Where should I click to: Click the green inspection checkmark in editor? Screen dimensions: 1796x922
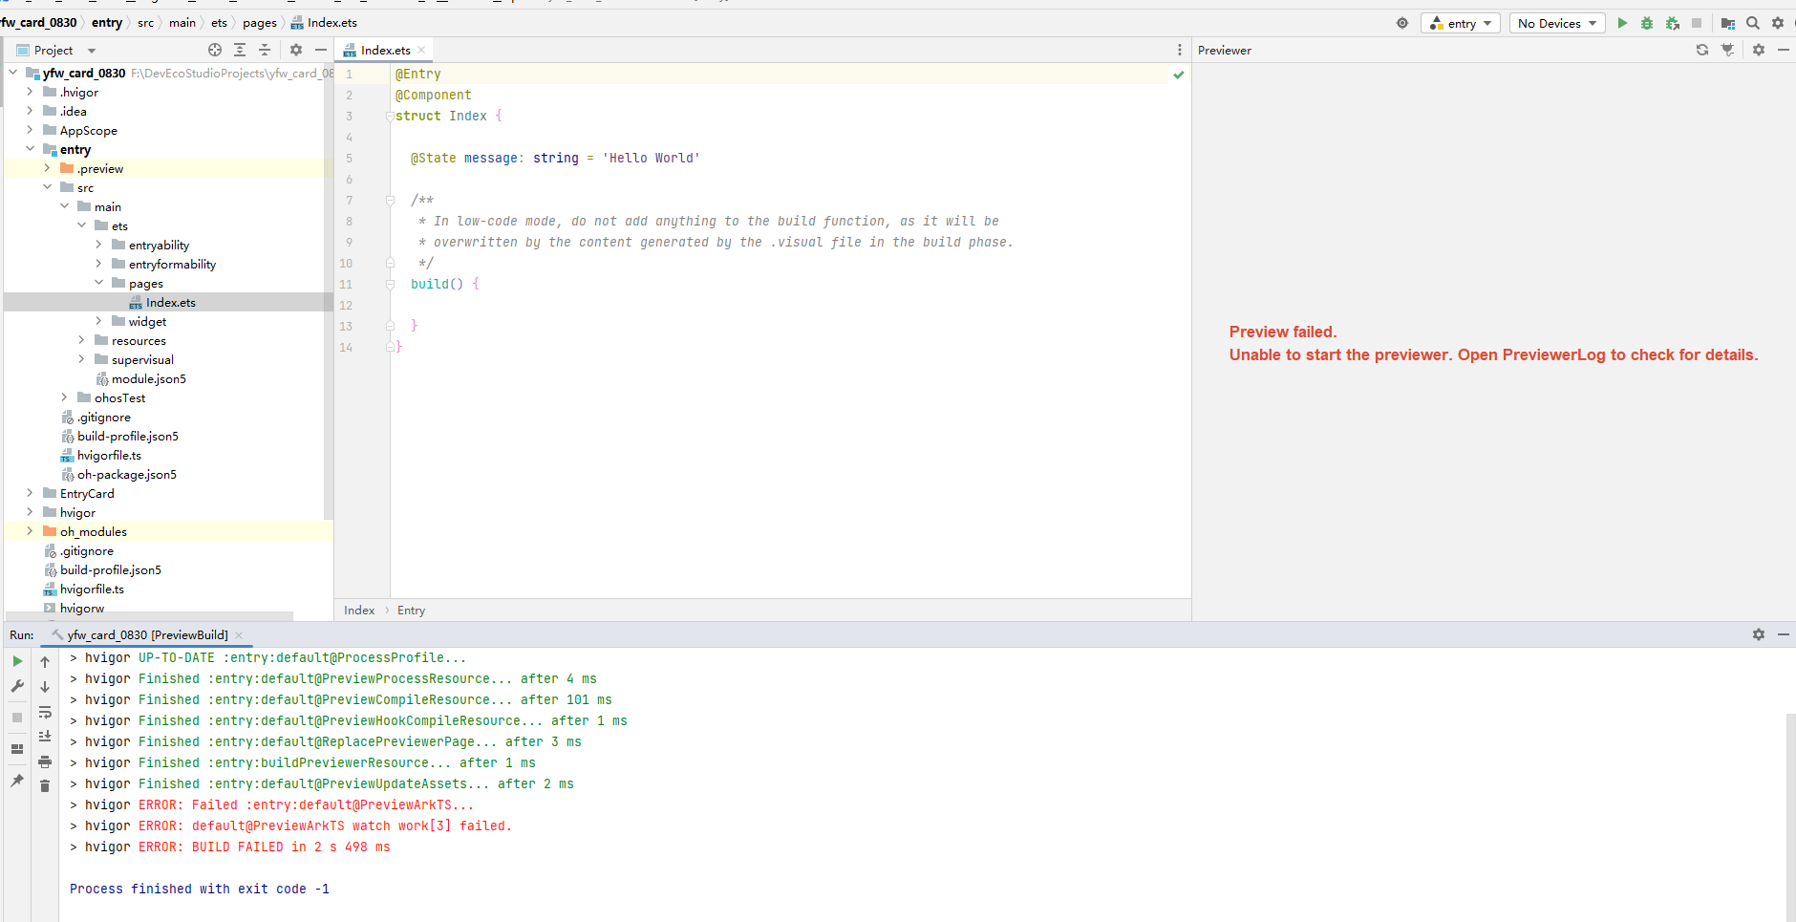tap(1179, 74)
